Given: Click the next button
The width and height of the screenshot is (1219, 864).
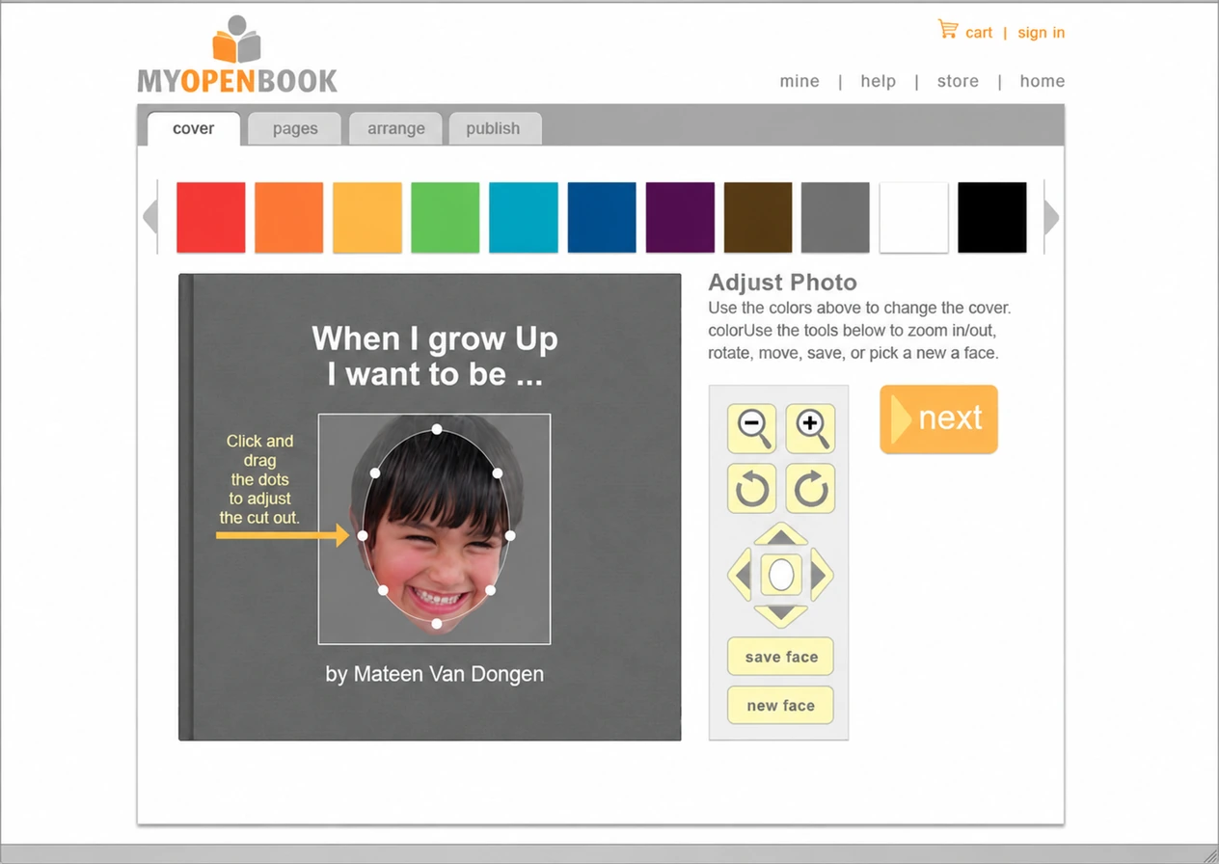Looking at the screenshot, I should [x=938, y=419].
